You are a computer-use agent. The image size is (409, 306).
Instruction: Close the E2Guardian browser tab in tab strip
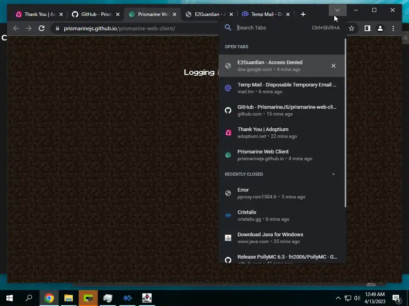[231, 14]
